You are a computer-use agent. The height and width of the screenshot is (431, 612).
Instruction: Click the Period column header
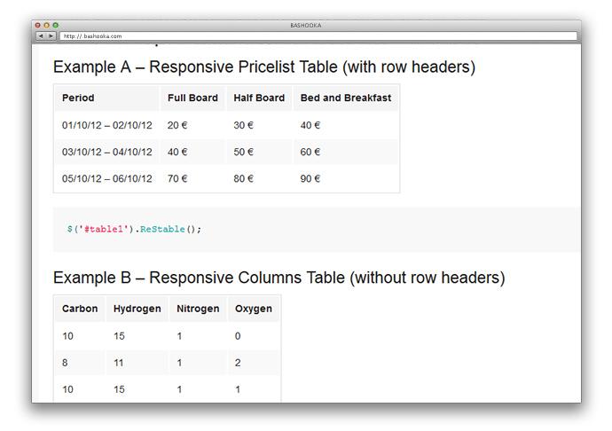click(78, 98)
